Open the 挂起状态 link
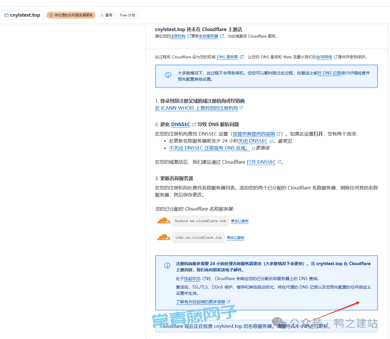 click(x=192, y=279)
